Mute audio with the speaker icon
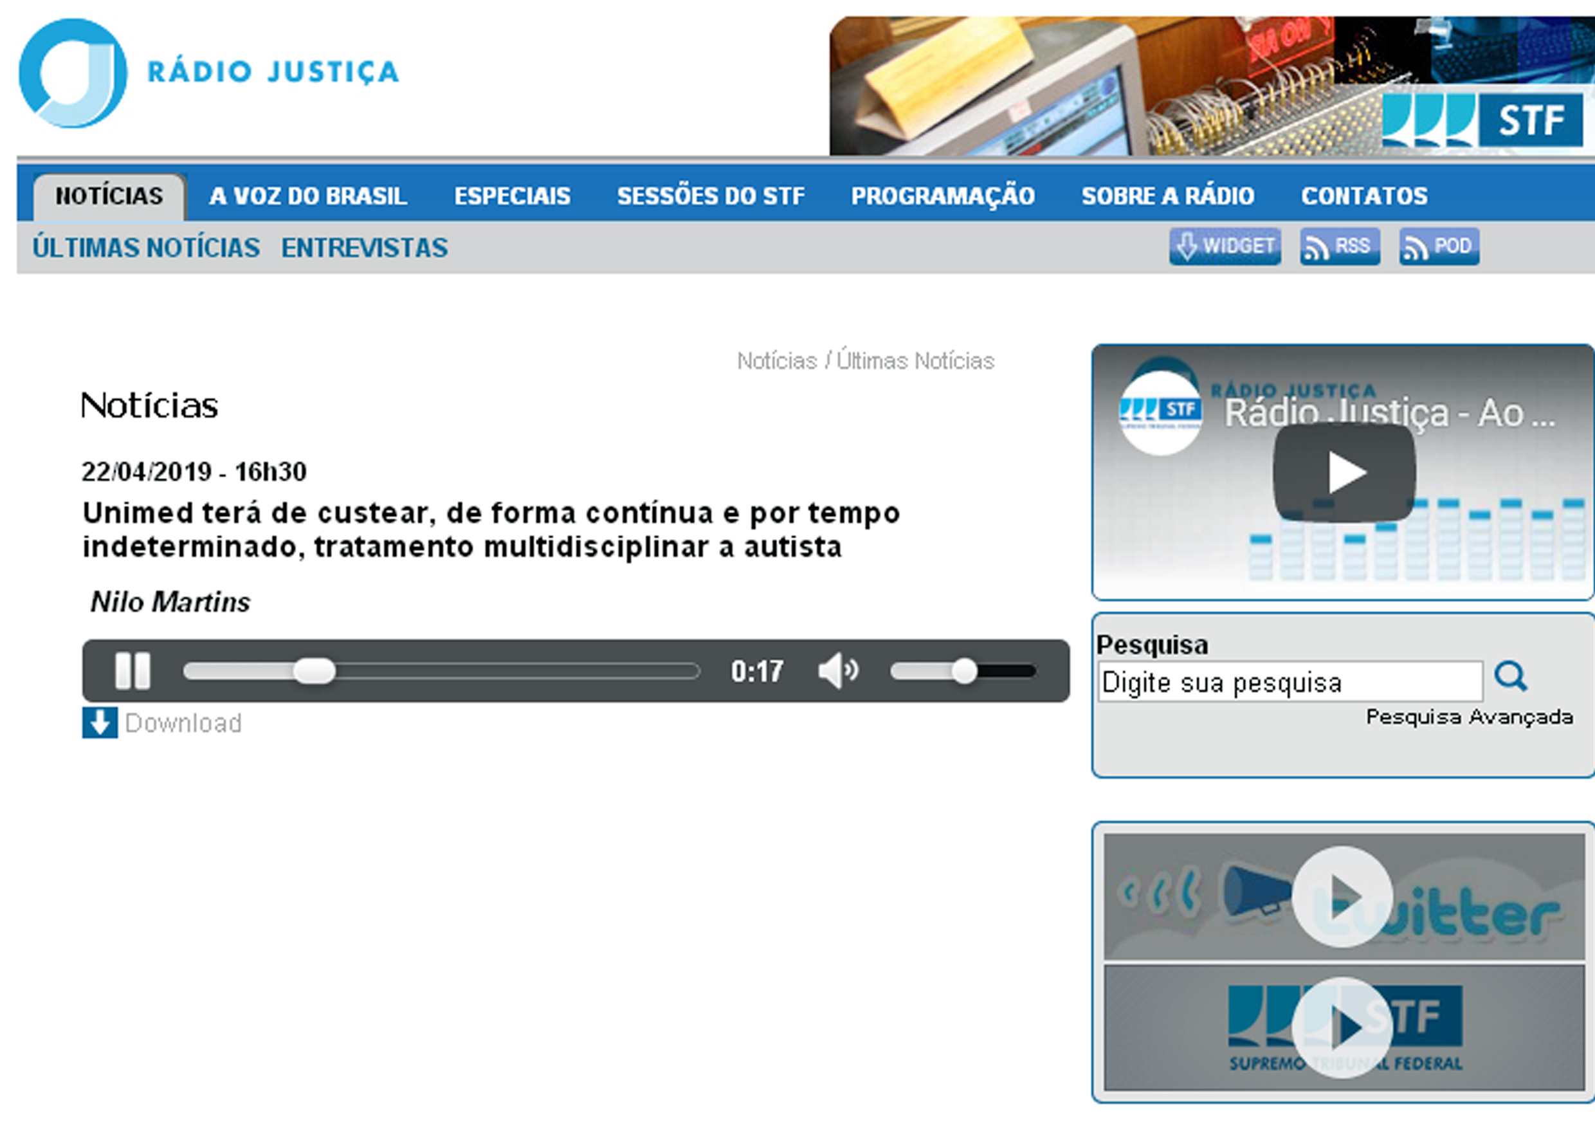Image resolution: width=1595 pixels, height=1140 pixels. 837,670
